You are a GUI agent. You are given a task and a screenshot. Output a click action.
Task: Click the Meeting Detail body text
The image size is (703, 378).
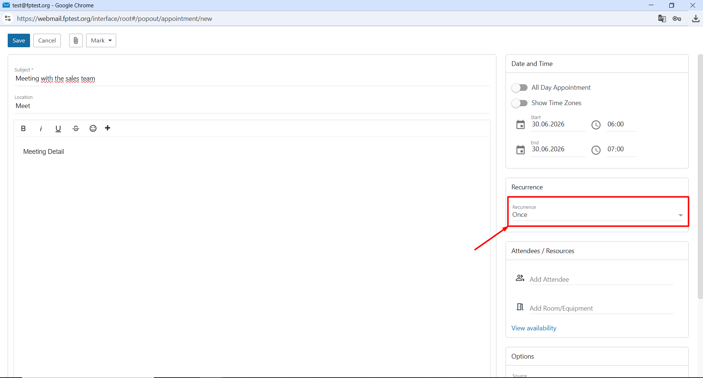point(44,152)
